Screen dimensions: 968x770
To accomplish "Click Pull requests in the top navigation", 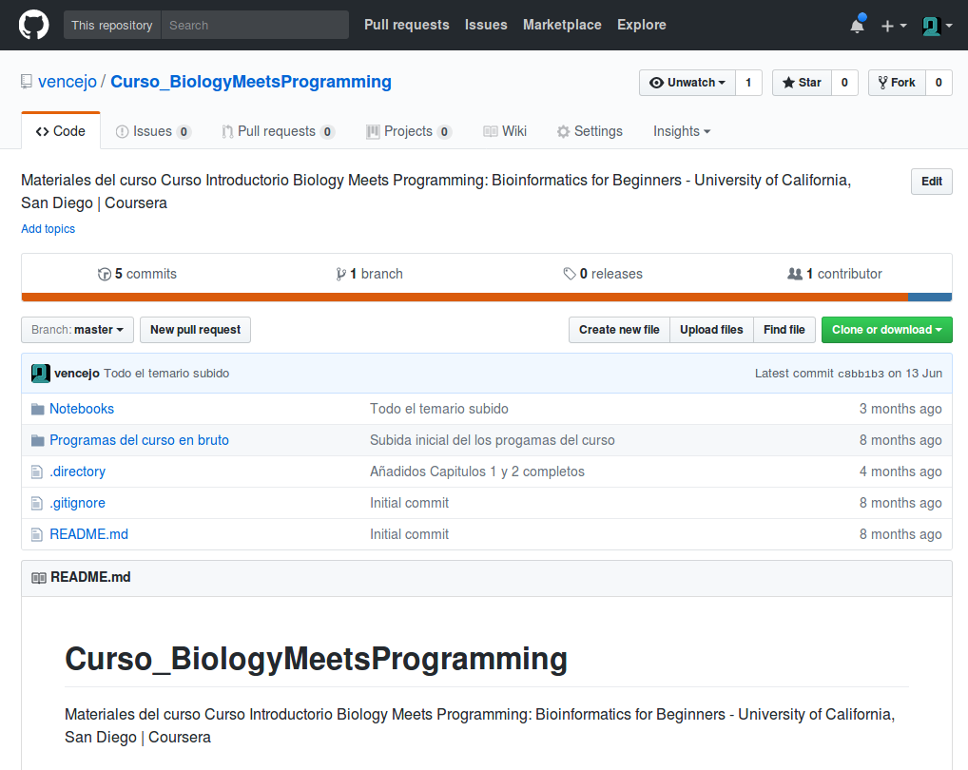I will tap(407, 26).
